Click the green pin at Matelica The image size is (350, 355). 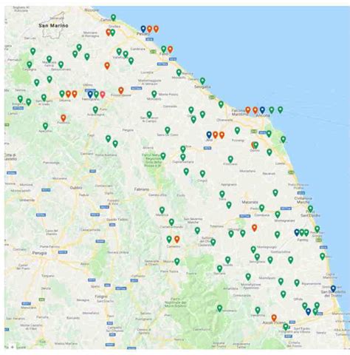pyautogui.click(x=162, y=210)
